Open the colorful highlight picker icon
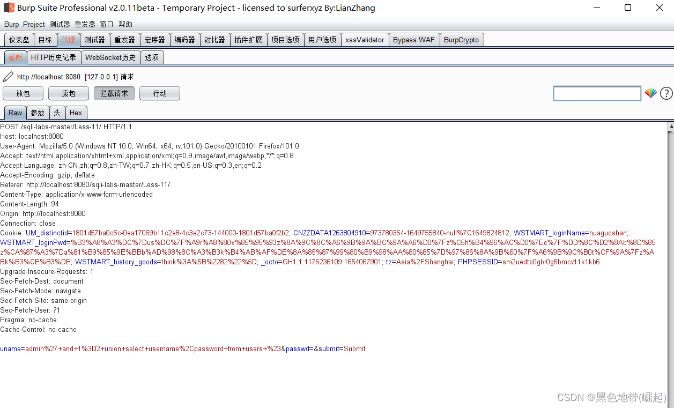The height and width of the screenshot is (408, 674). pyautogui.click(x=650, y=93)
